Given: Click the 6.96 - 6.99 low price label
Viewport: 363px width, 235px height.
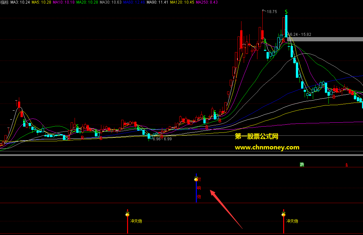Looking at the screenshot, I should click(162, 139).
